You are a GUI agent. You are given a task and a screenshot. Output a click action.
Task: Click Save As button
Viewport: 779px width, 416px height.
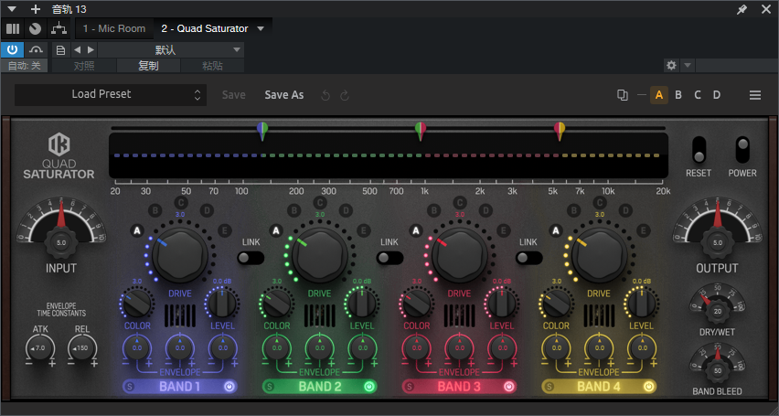click(284, 95)
